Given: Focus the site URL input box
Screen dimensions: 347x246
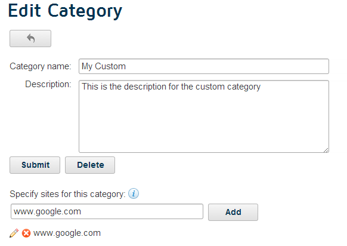Looking at the screenshot, I should coord(107,211).
